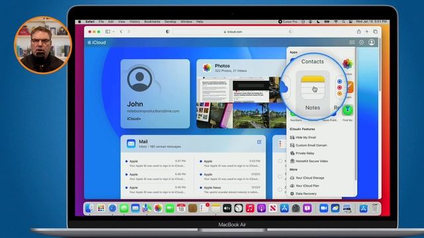Click the Apps panel scrollbar
This screenshot has height=238, width=424.
[355, 114]
